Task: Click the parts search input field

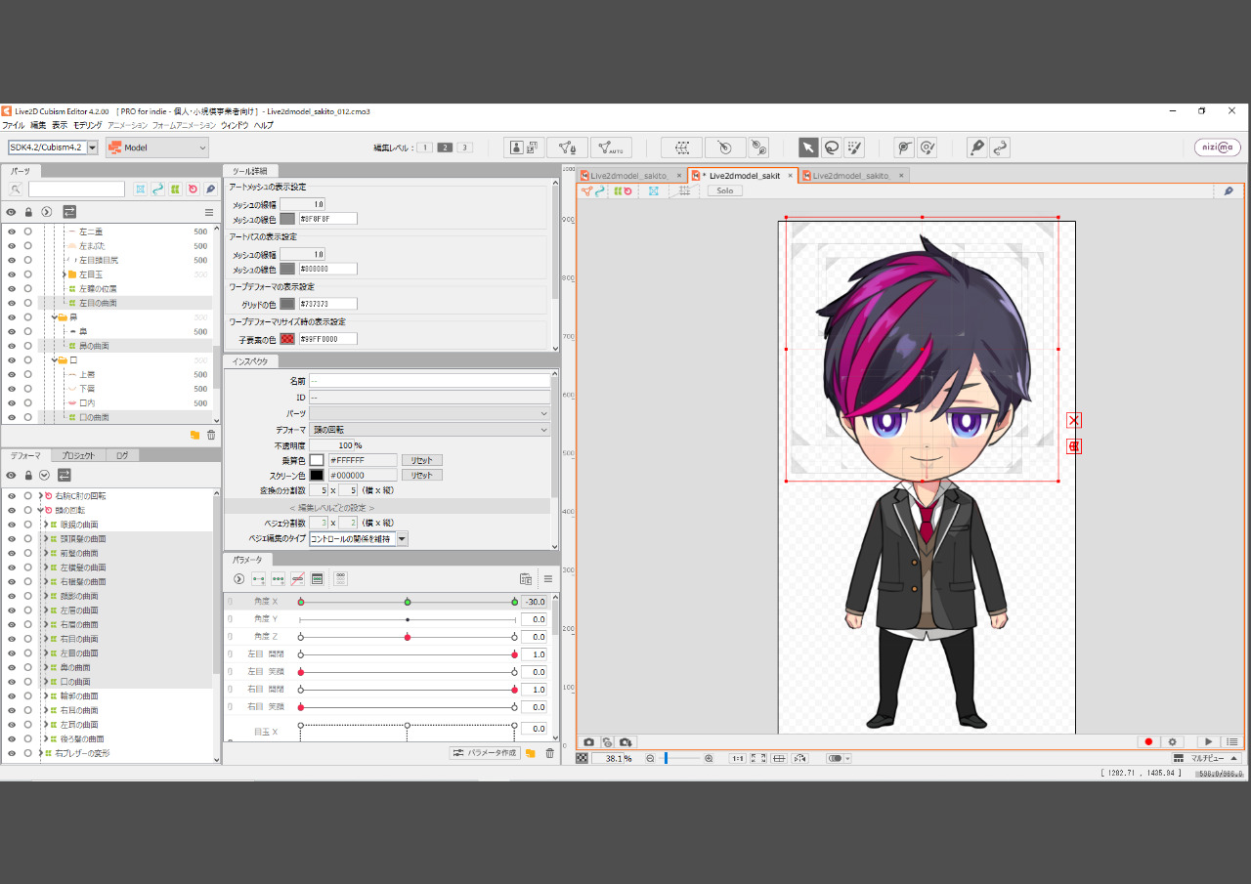Action: pos(76,189)
